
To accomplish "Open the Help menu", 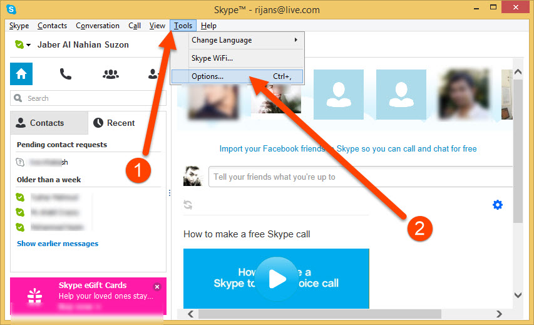I will tap(208, 26).
